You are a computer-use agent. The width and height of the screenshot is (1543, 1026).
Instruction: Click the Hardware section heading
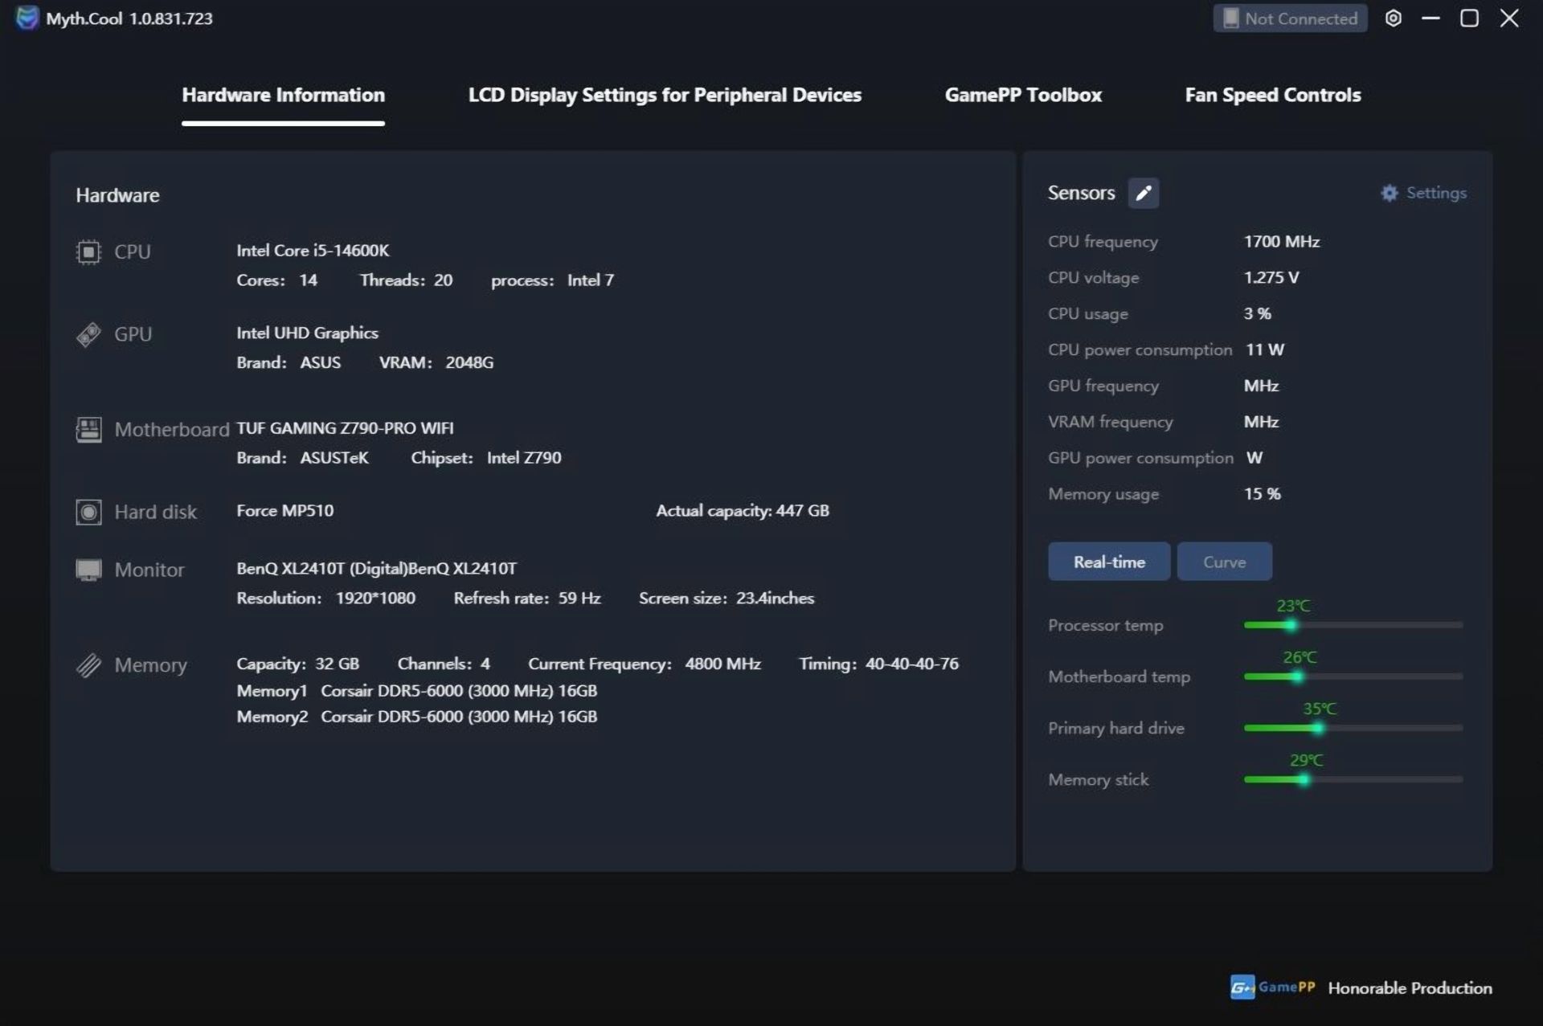coord(117,195)
